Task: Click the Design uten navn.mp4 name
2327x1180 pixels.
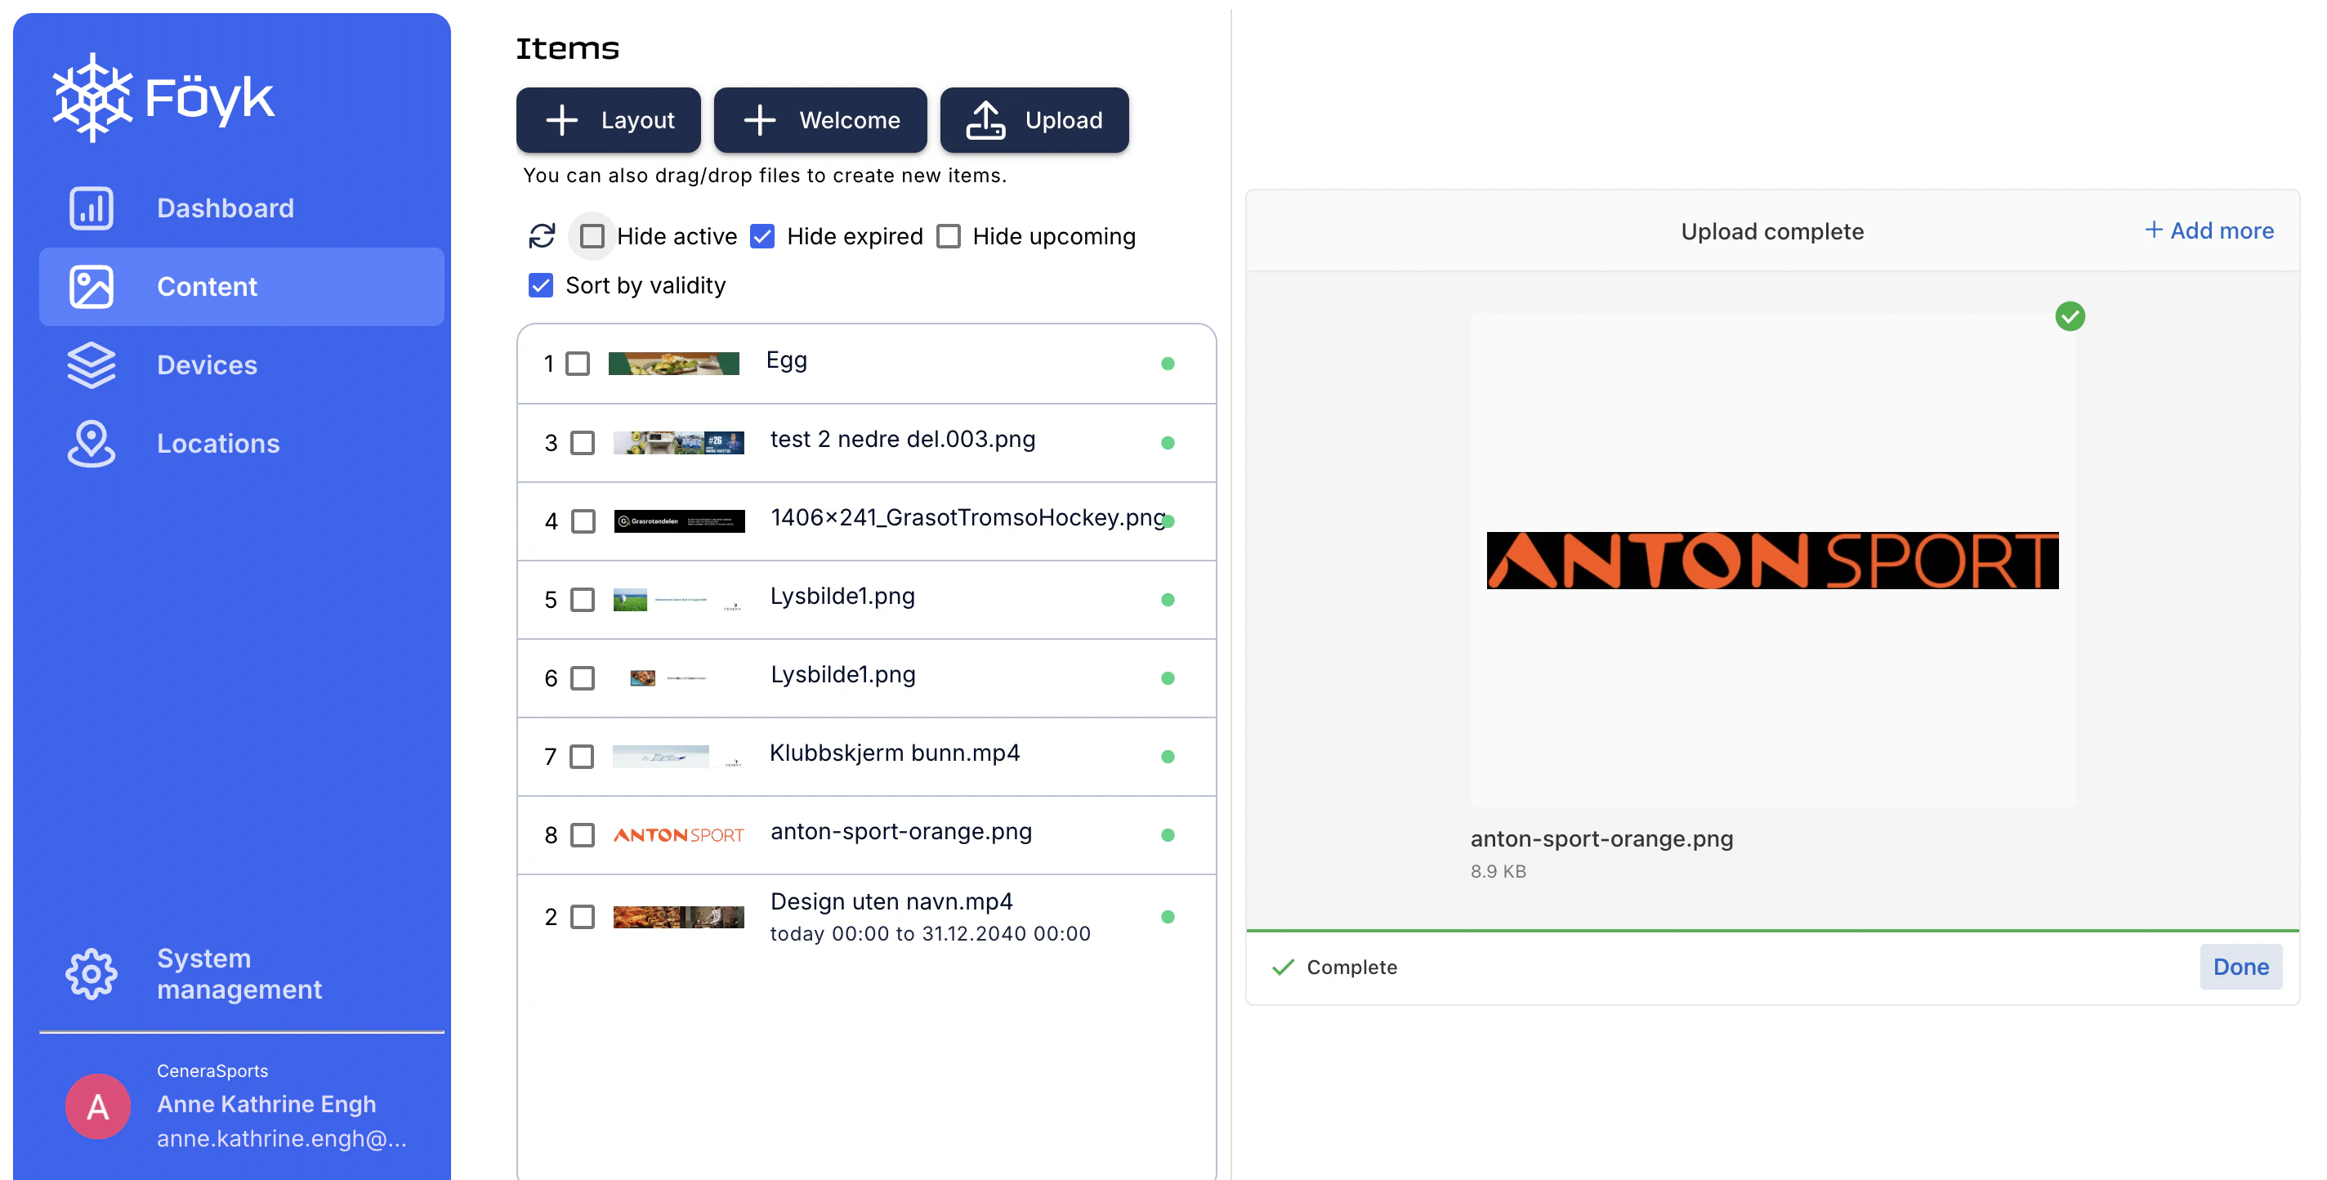Action: point(891,901)
